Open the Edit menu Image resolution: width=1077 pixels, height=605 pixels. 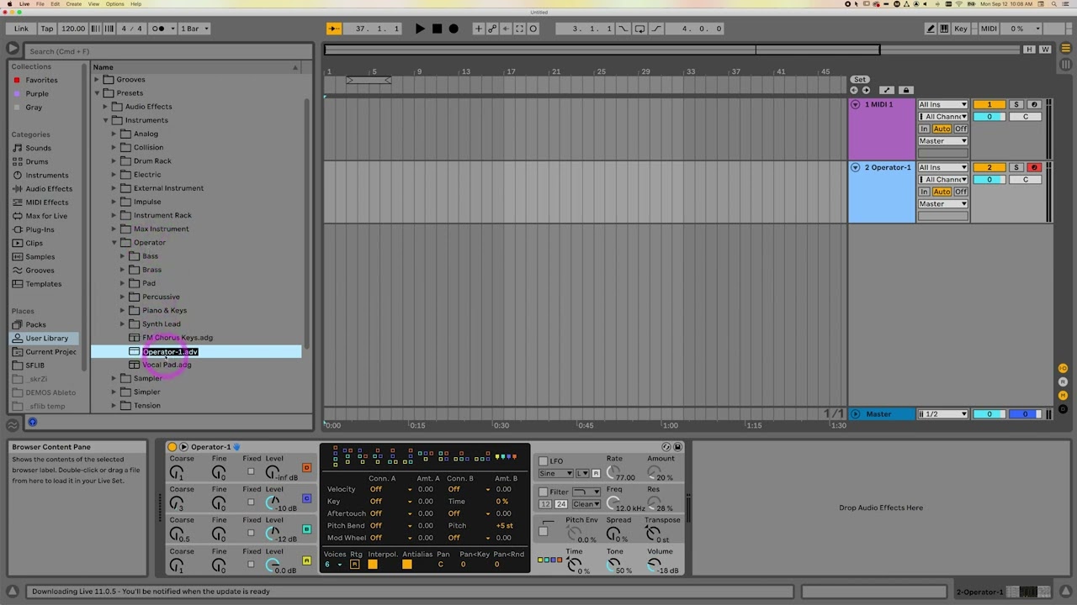(55, 3)
